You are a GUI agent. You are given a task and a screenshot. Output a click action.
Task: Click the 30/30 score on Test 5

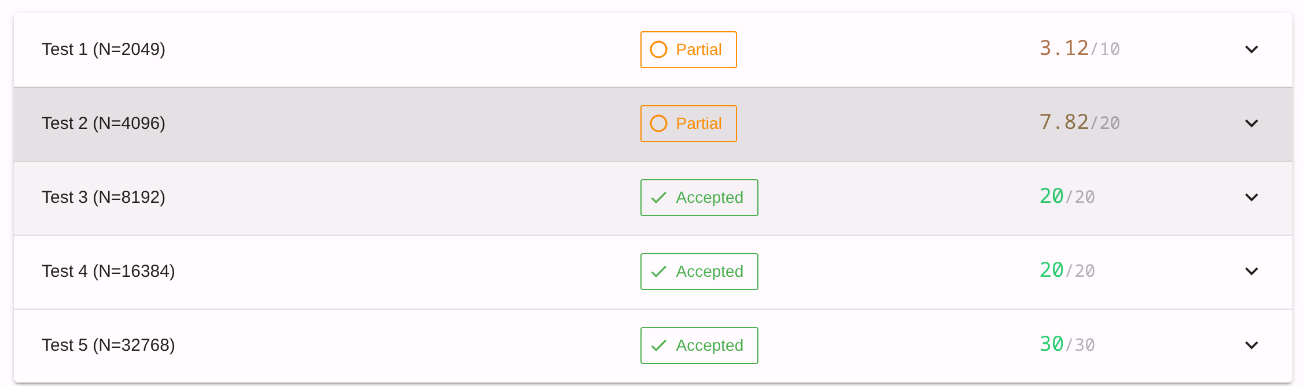[1067, 344]
